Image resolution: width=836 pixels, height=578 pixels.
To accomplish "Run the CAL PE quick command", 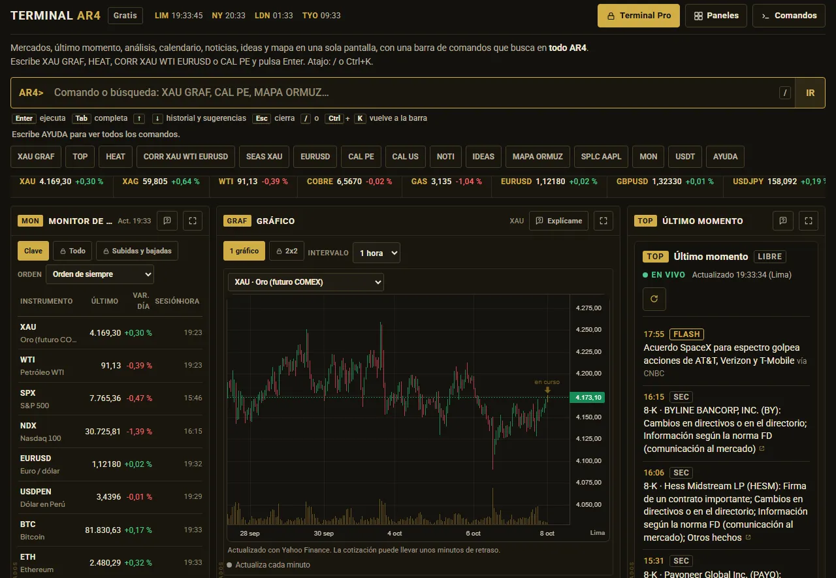I will click(x=361, y=157).
